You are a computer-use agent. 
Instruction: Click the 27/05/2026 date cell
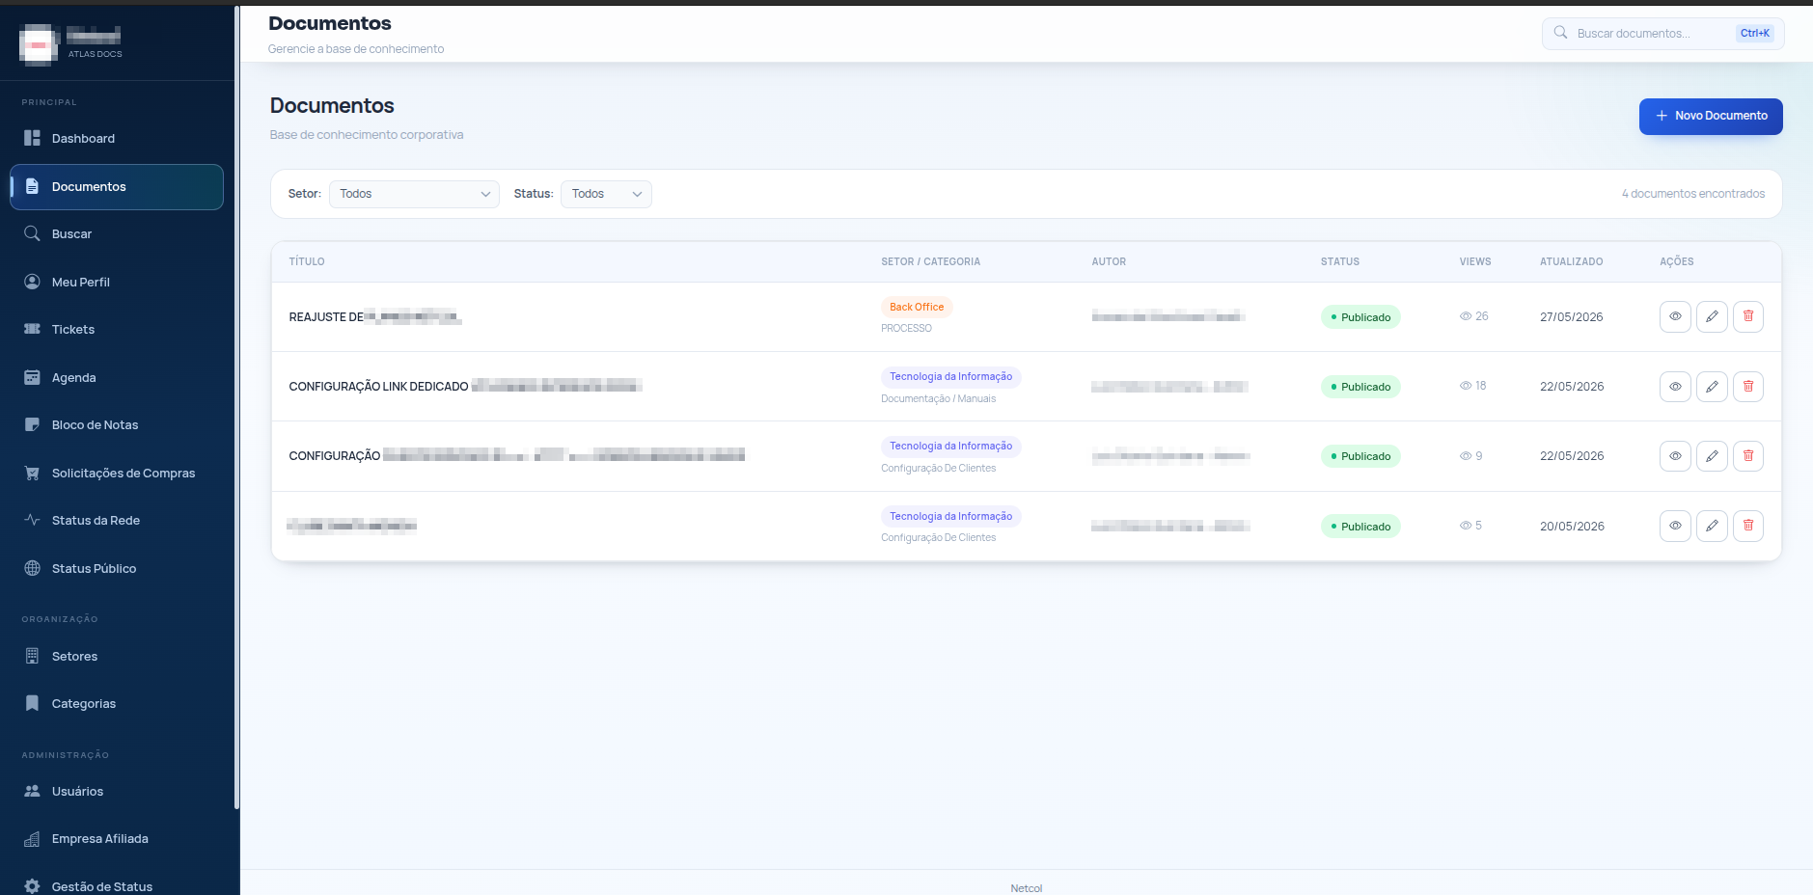pyautogui.click(x=1571, y=317)
